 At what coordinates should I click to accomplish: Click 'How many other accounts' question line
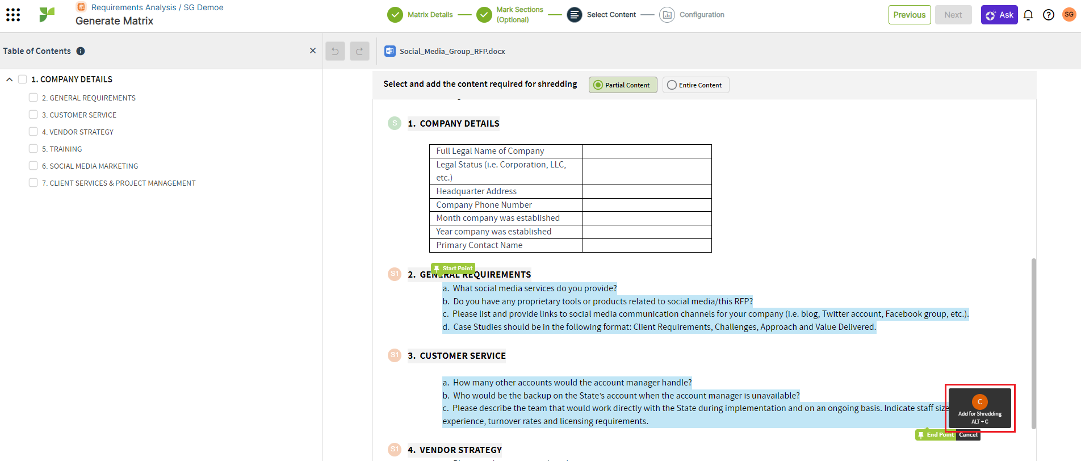(567, 383)
